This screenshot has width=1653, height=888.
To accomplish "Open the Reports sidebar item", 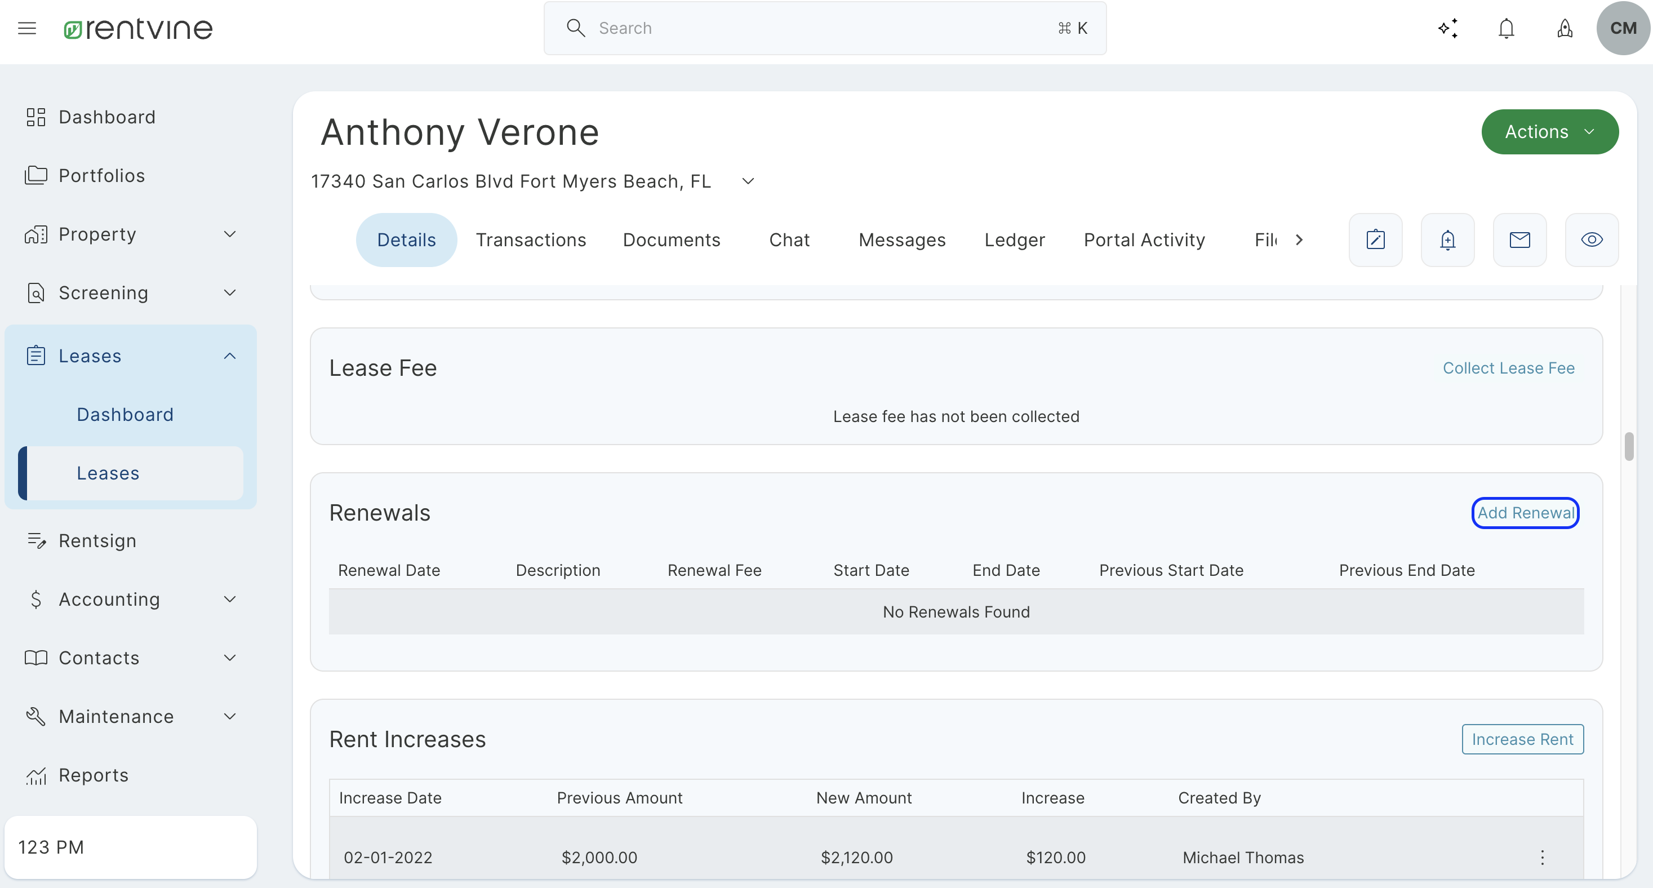I will coord(94,775).
